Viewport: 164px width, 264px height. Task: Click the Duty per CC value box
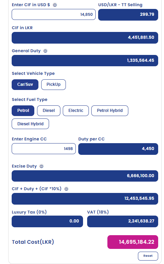tap(118, 149)
